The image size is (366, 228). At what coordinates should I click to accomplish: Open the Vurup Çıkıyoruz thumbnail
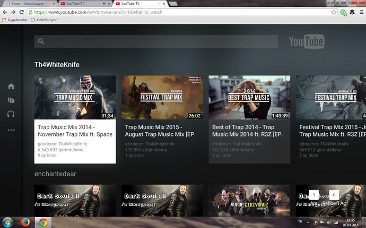click(x=249, y=200)
